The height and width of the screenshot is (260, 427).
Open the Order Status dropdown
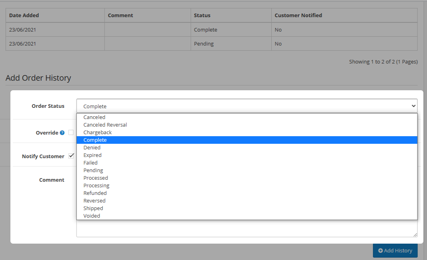pos(247,106)
